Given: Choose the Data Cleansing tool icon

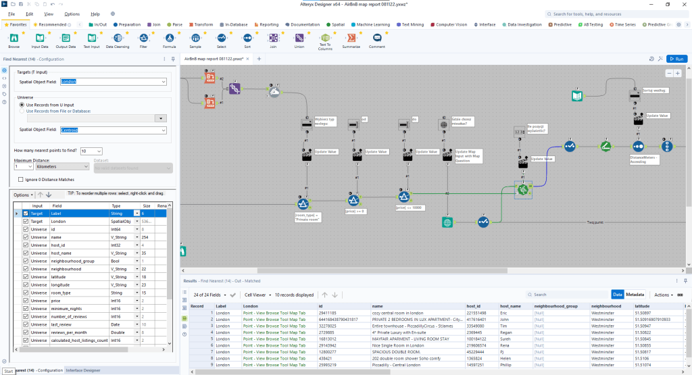Looking at the screenshot, I should click(x=117, y=39).
